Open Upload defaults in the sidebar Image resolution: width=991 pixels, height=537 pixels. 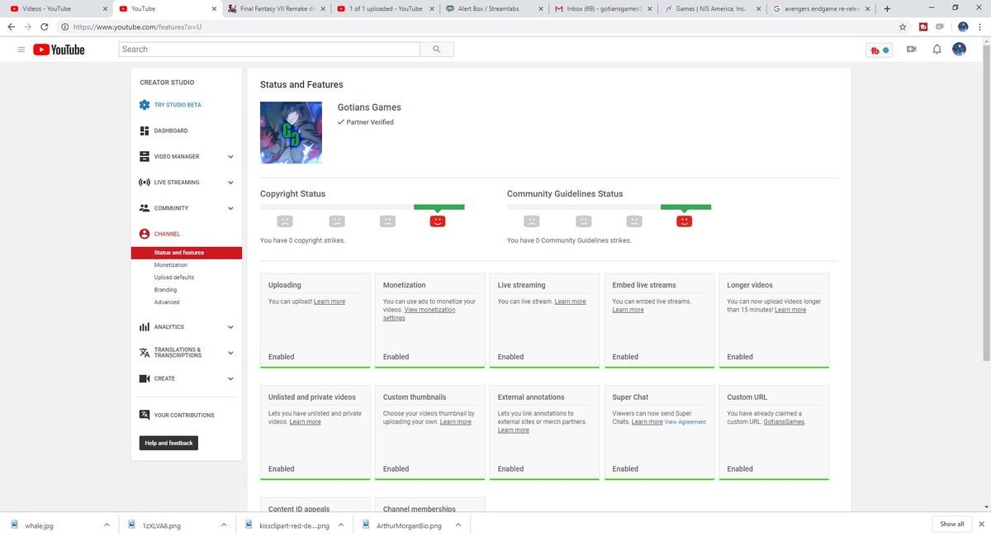[174, 278]
